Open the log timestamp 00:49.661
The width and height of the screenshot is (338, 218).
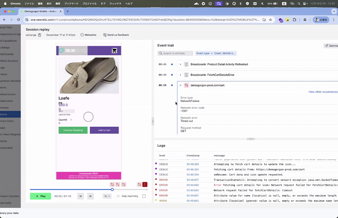193,196
